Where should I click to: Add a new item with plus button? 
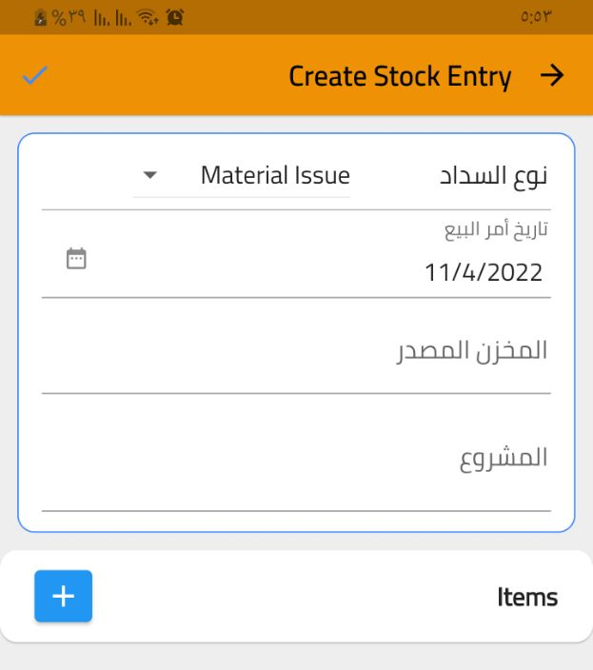[x=63, y=597]
